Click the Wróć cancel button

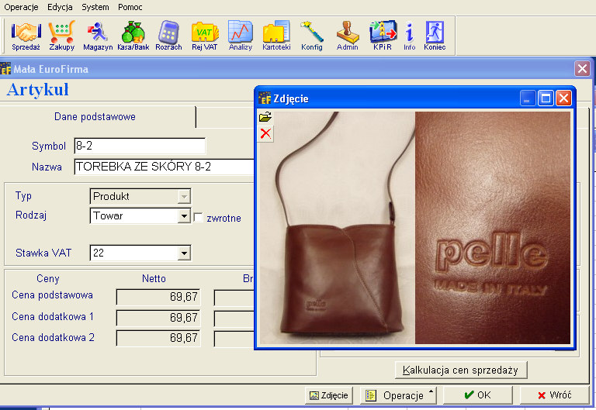tap(554, 395)
